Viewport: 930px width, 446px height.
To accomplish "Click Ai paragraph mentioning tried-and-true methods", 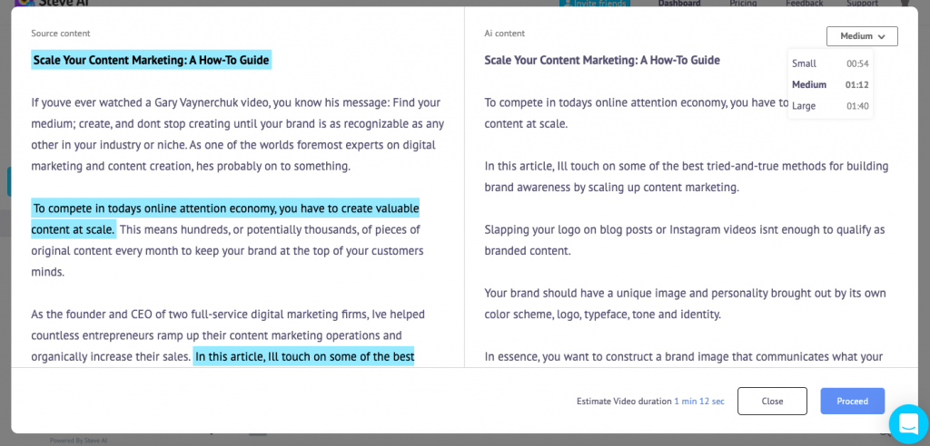I will [x=687, y=177].
